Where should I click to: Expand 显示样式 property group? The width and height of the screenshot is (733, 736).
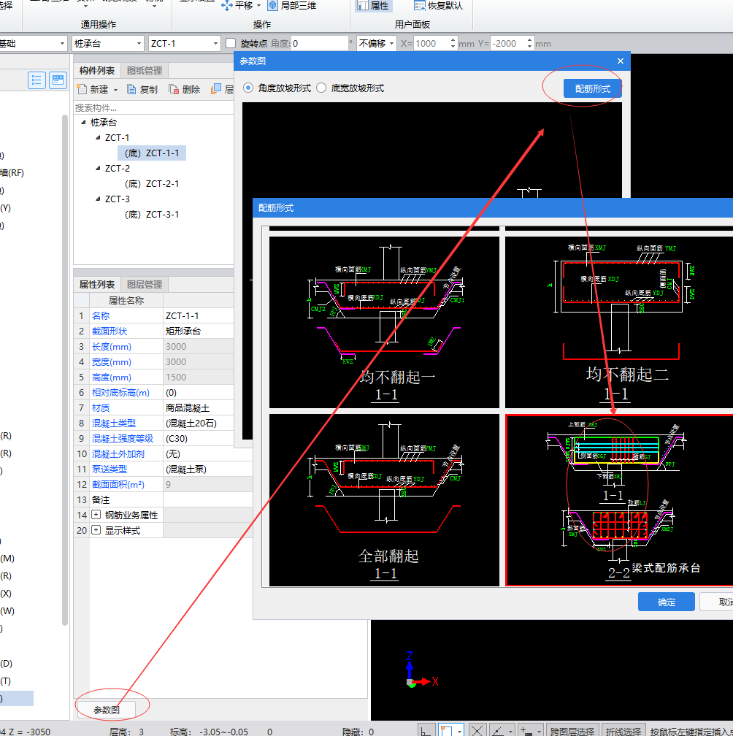coord(96,530)
